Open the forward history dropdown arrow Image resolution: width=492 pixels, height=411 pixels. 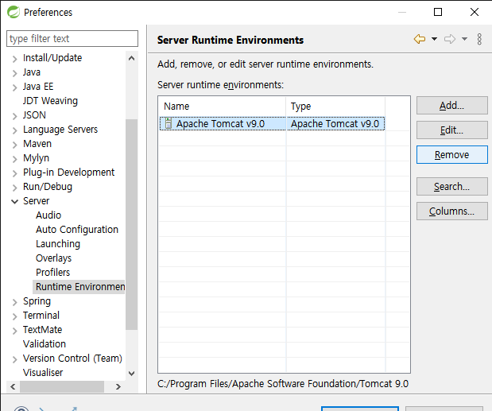tap(464, 39)
